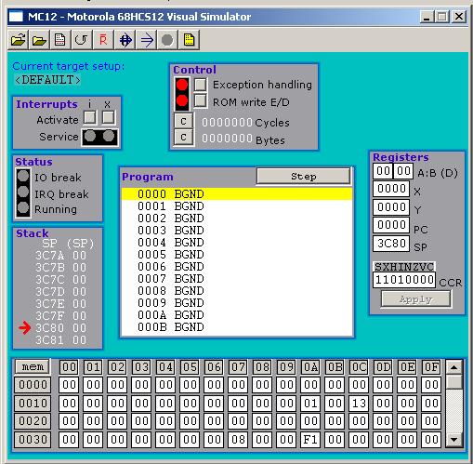
Task: Click memory column header 0A
Action: point(310,367)
